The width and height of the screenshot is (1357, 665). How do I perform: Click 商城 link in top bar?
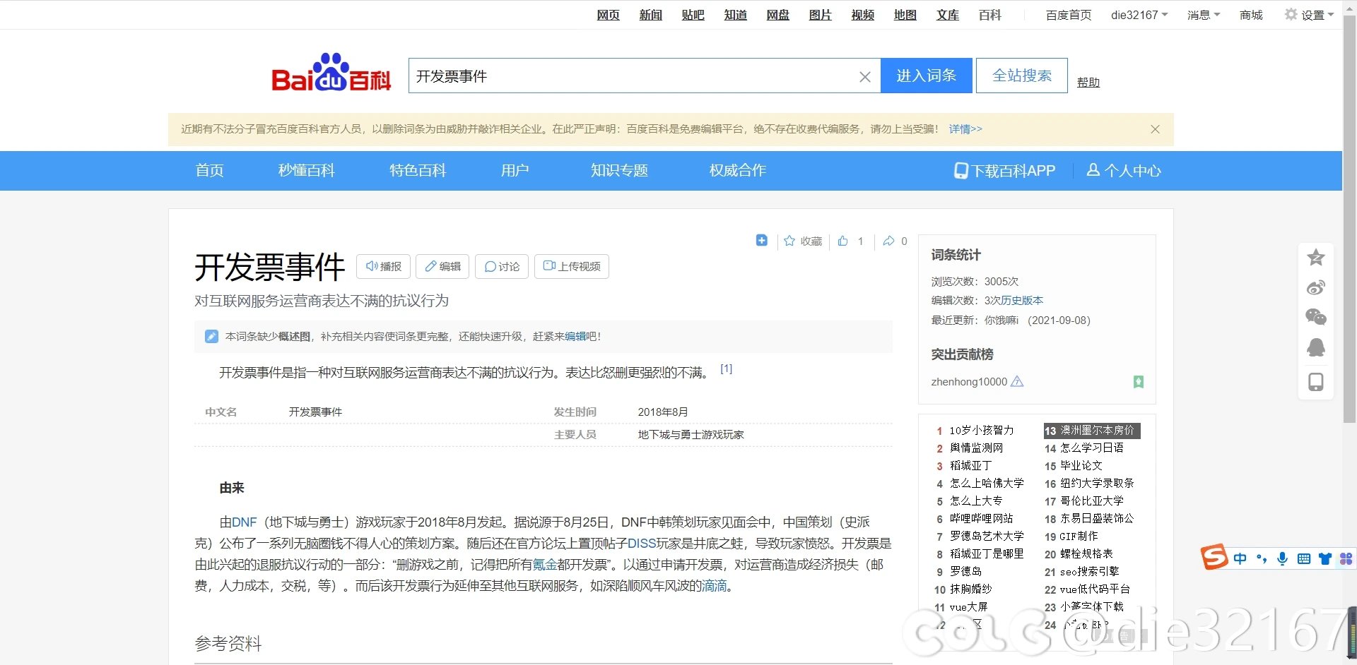[x=1250, y=15]
